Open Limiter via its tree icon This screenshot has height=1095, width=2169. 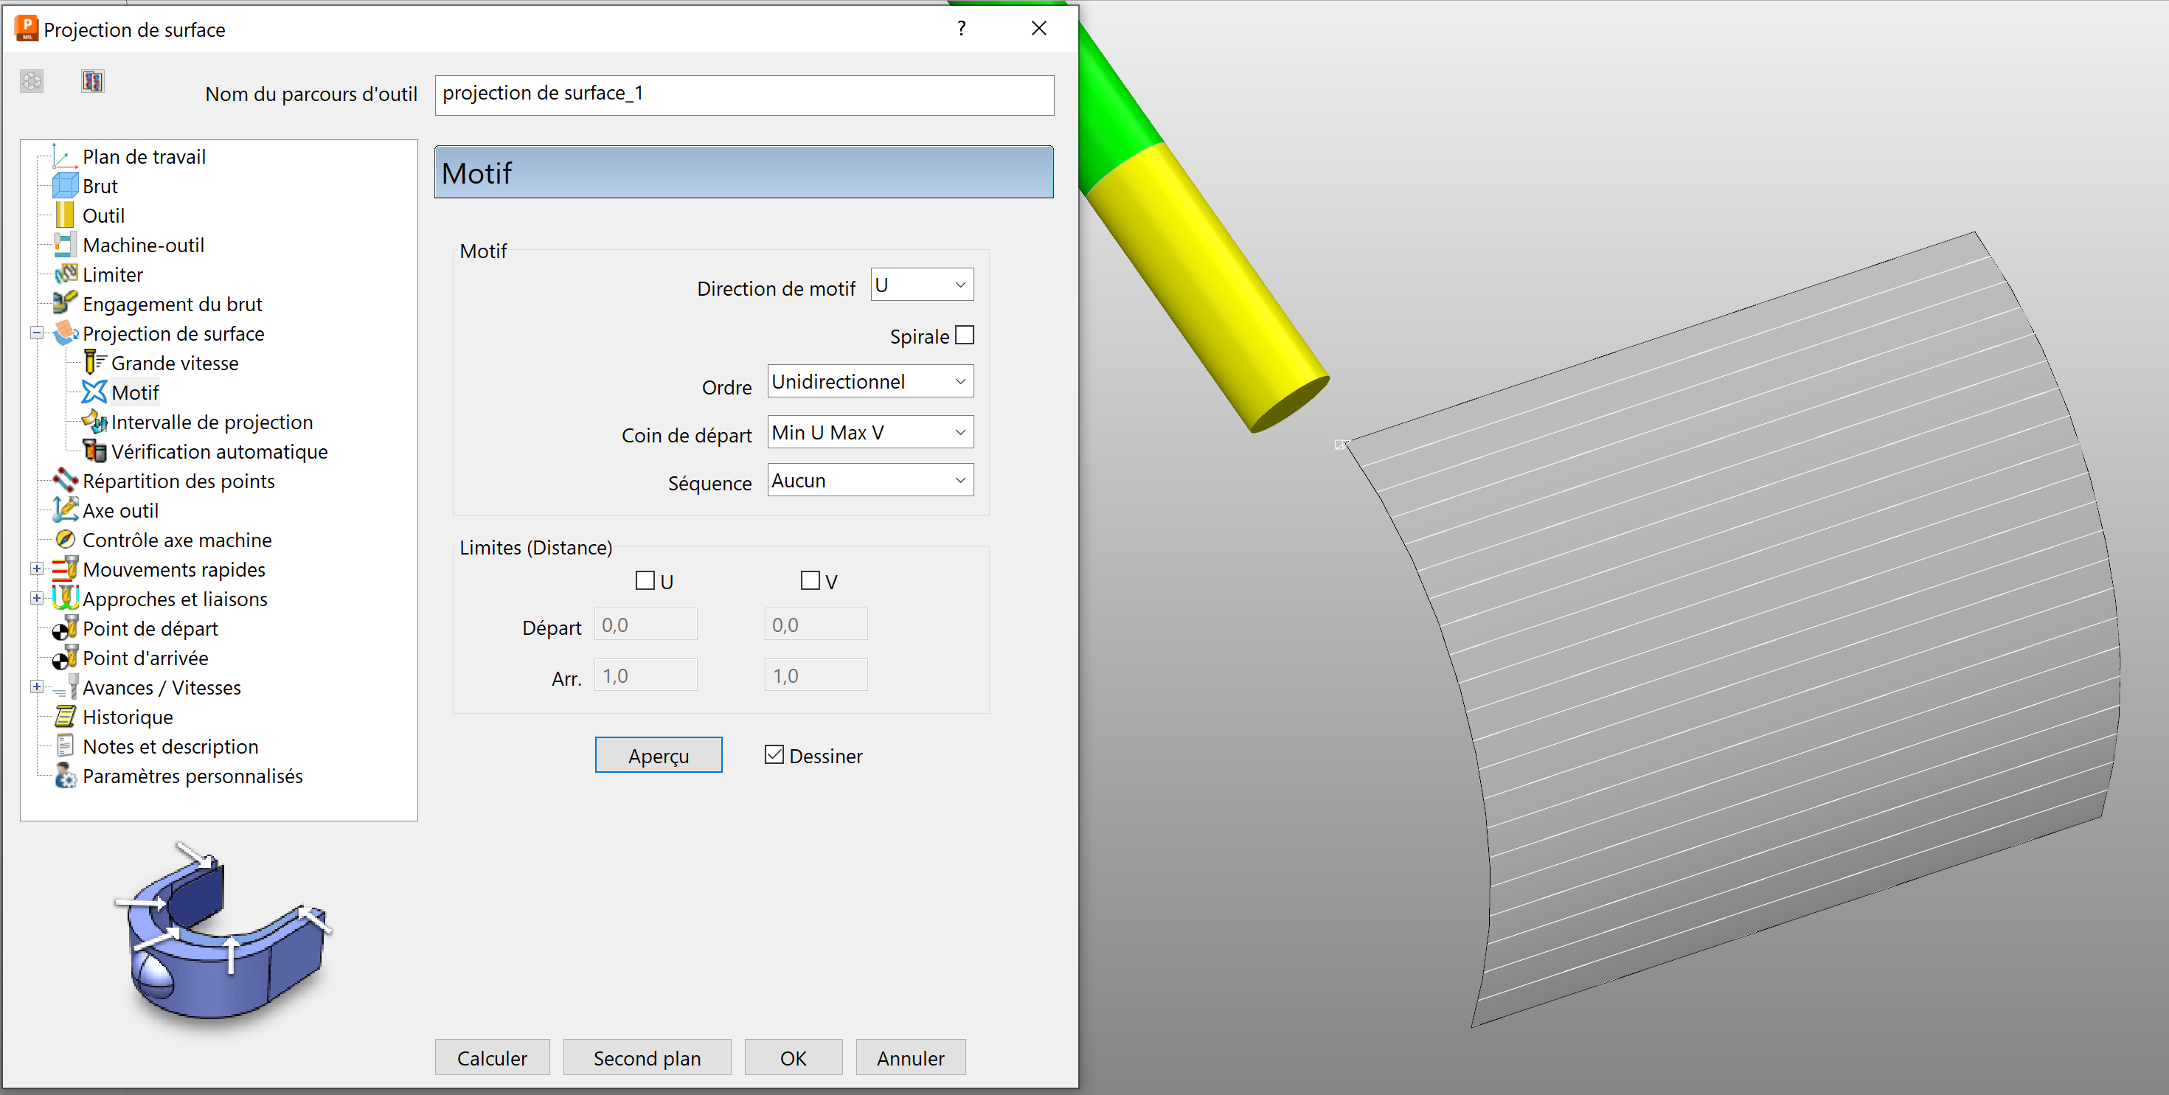(65, 274)
